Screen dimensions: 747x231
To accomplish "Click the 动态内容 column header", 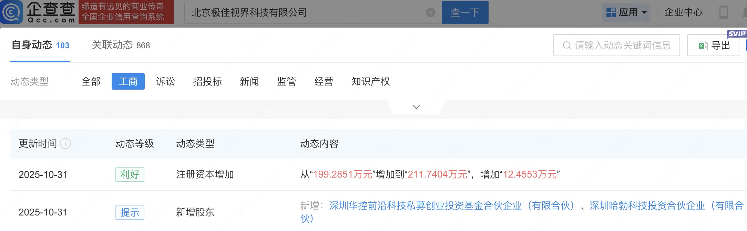I will pos(319,143).
